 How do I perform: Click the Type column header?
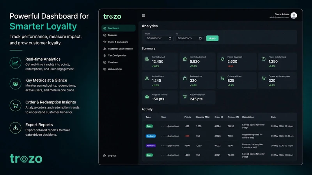(148, 117)
